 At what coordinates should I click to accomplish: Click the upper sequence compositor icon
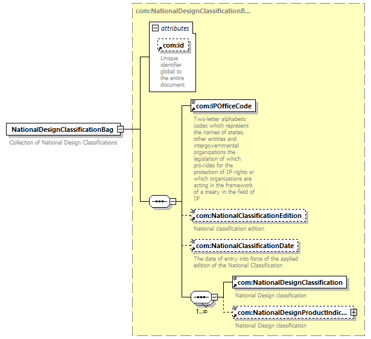[x=158, y=201]
